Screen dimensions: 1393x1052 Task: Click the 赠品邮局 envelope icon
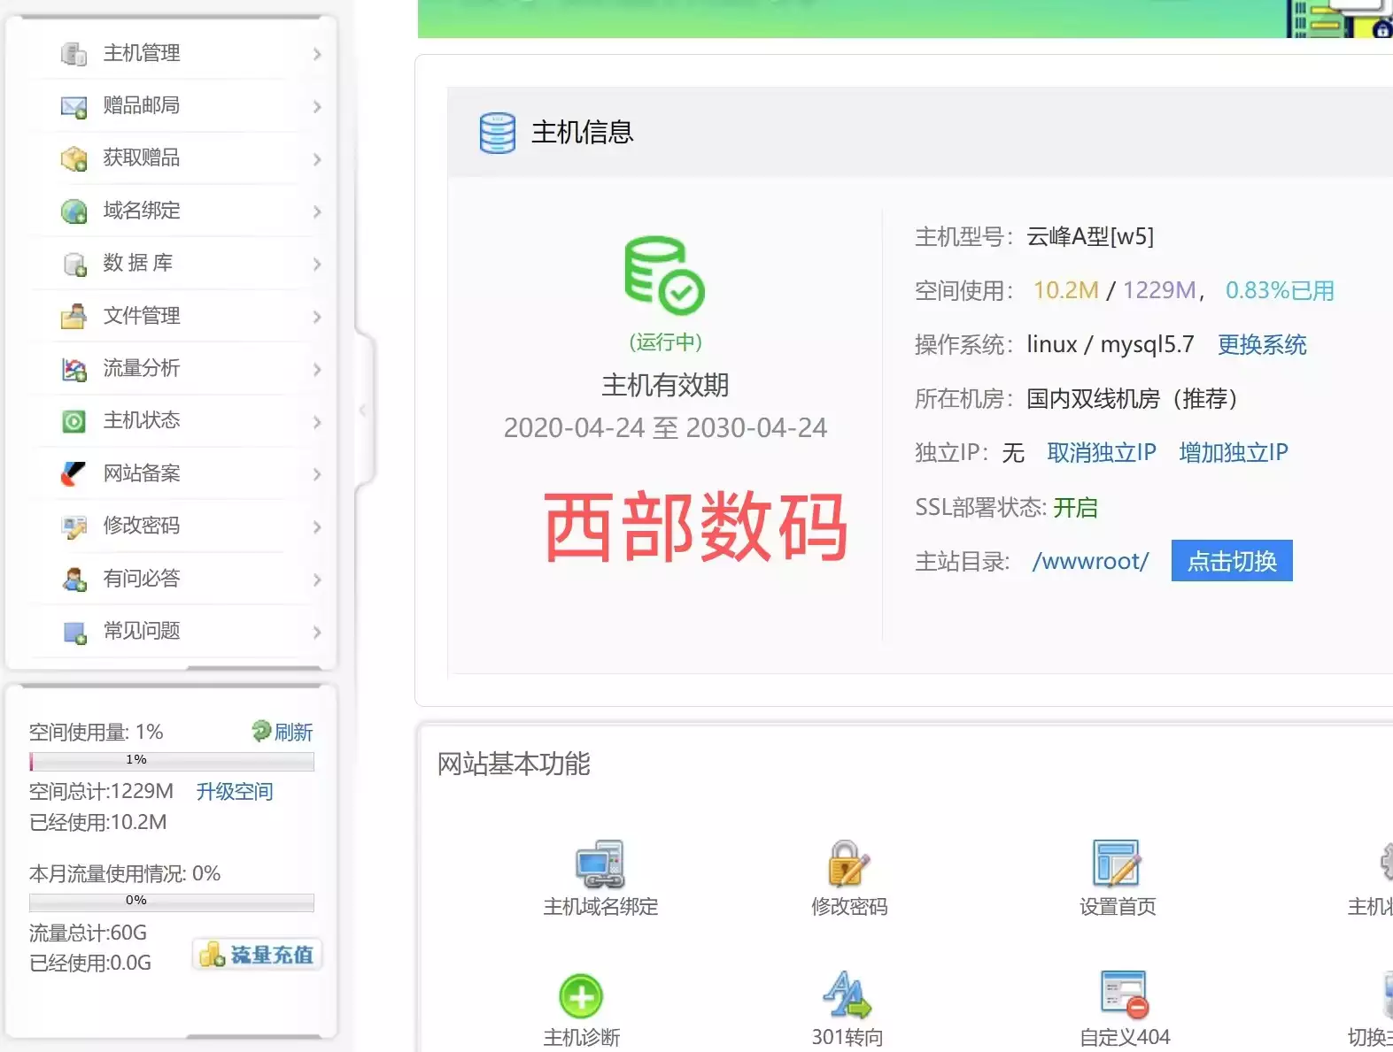point(74,107)
